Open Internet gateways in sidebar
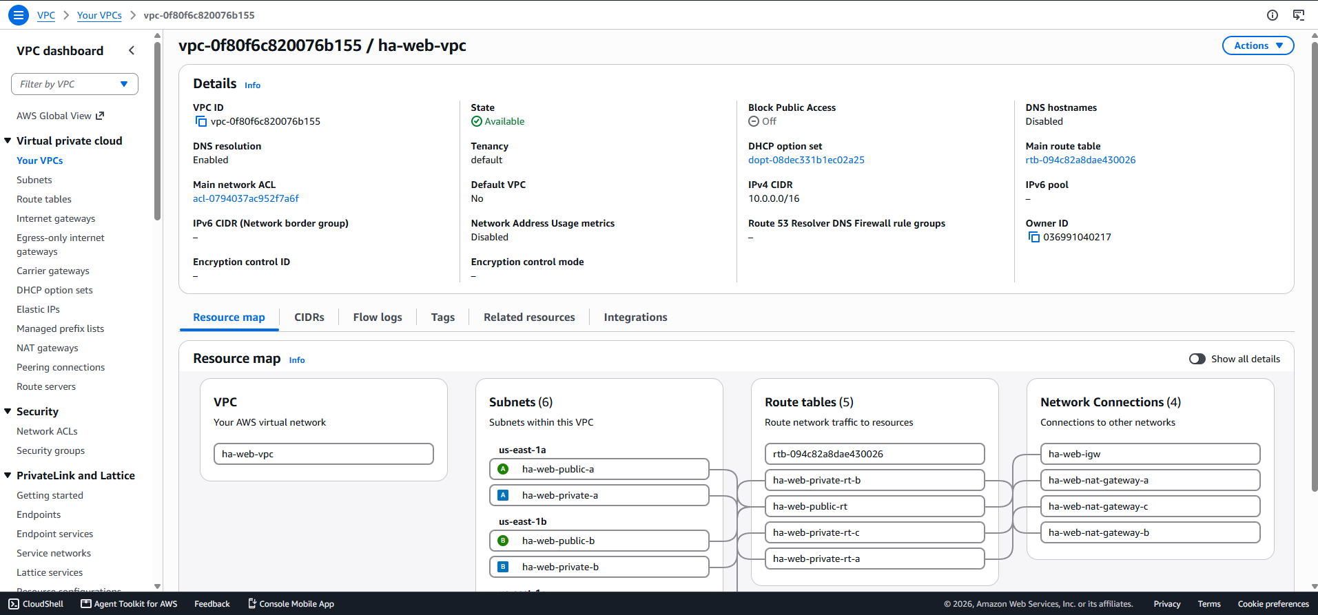The height and width of the screenshot is (615, 1318). tap(56, 218)
